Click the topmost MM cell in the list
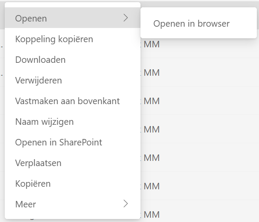The width and height of the screenshot is (259, 222). [152, 44]
